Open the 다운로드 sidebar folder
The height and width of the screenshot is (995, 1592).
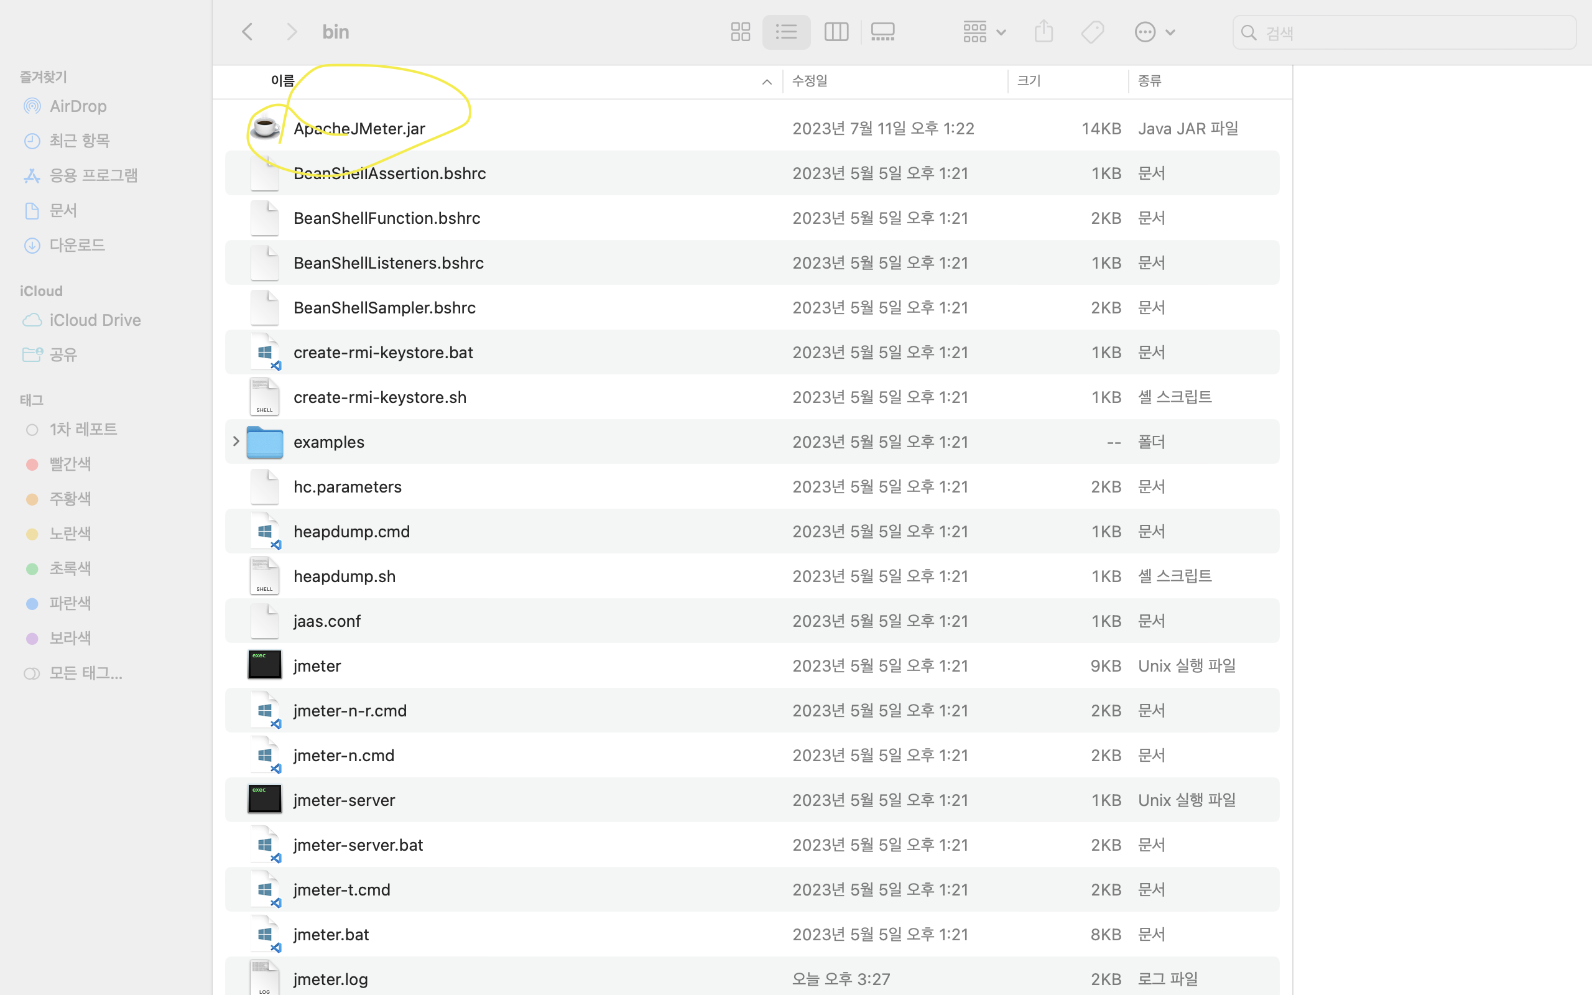[x=77, y=245]
